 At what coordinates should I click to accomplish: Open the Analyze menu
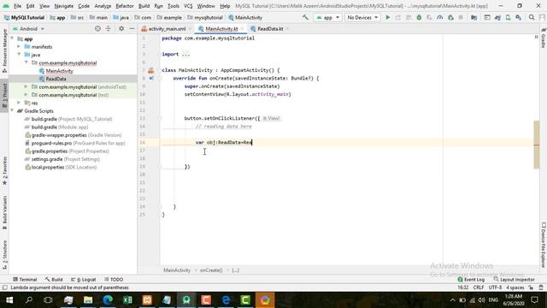click(103, 6)
